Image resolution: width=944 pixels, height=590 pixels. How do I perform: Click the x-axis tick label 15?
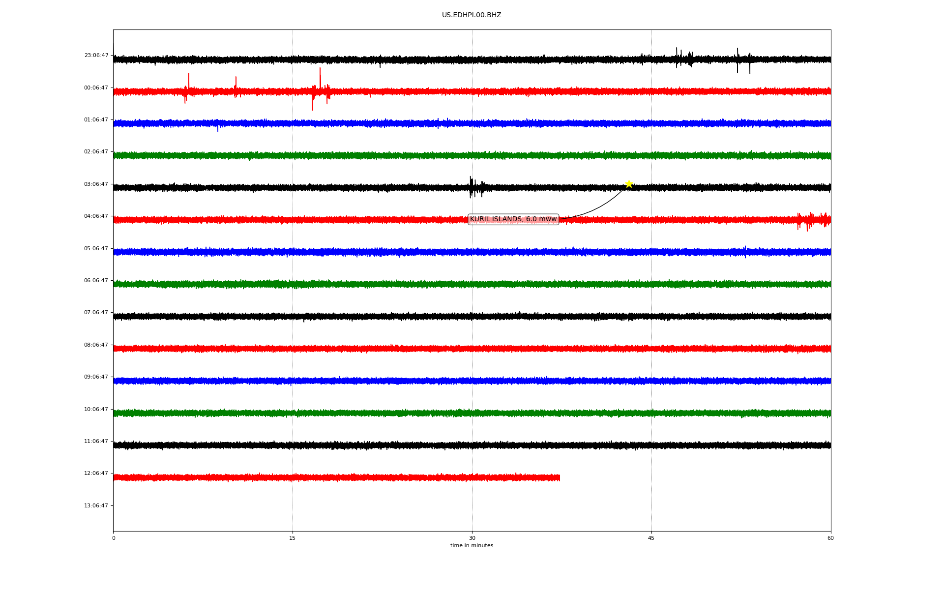coord(293,538)
